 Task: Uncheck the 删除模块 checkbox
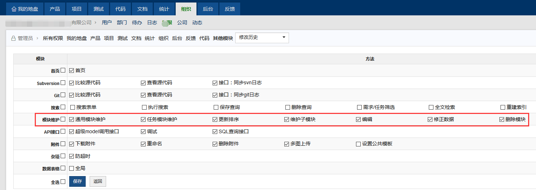pyautogui.click(x=502, y=119)
